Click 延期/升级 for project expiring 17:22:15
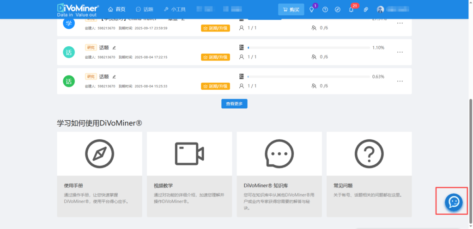This screenshot has height=229, width=473. click(215, 57)
